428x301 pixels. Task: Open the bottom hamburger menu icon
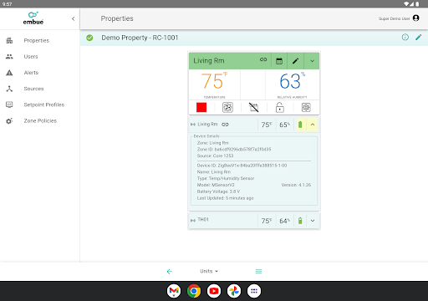[258, 272]
